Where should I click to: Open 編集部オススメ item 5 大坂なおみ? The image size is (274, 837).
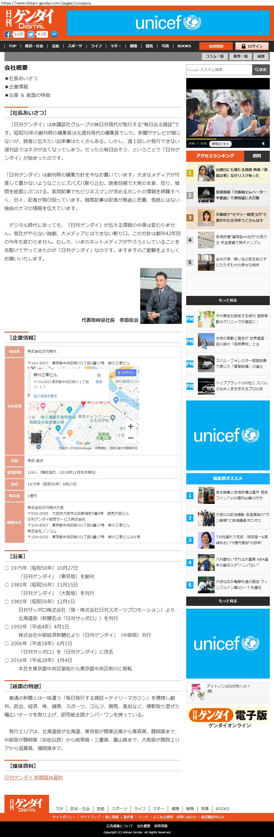pos(228,585)
